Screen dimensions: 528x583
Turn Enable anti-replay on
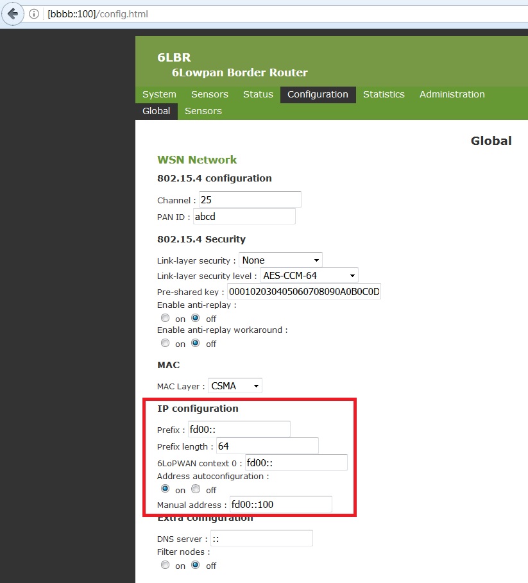(x=165, y=318)
